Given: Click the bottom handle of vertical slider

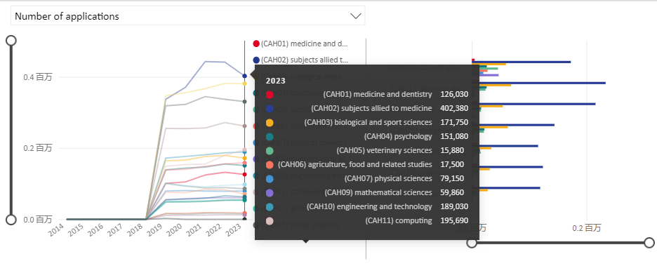Looking at the screenshot, I should 11,220.
